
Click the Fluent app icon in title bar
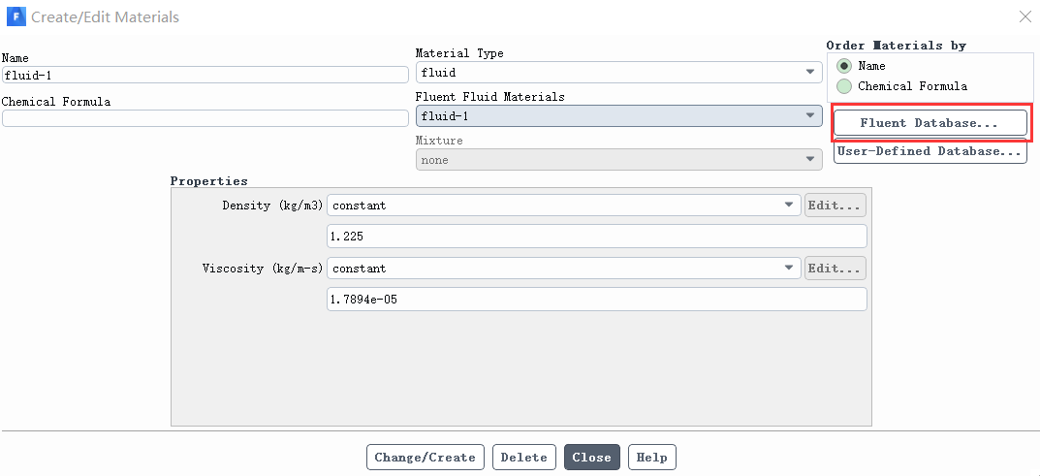click(x=16, y=16)
